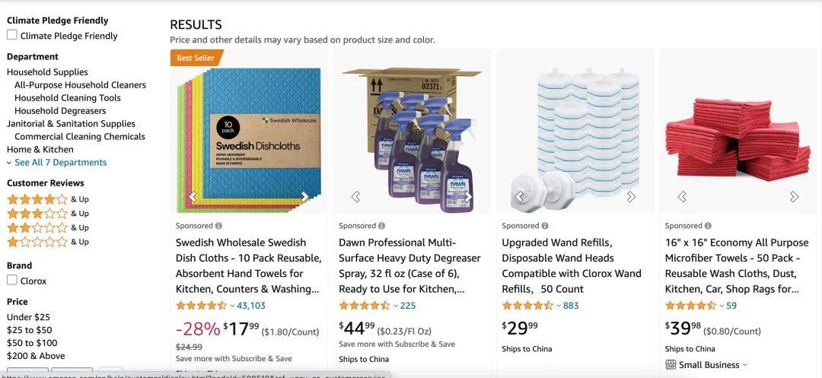Open rating dropdown beside 43,103 reviews
Viewport: 822px width, 378px height.
pos(232,306)
